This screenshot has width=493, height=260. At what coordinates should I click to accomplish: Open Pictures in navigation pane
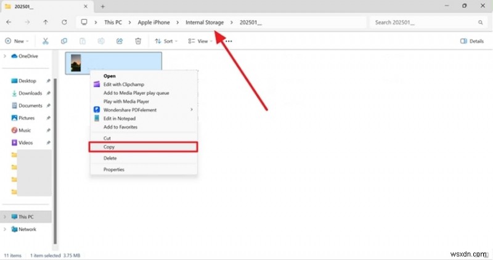click(23, 118)
